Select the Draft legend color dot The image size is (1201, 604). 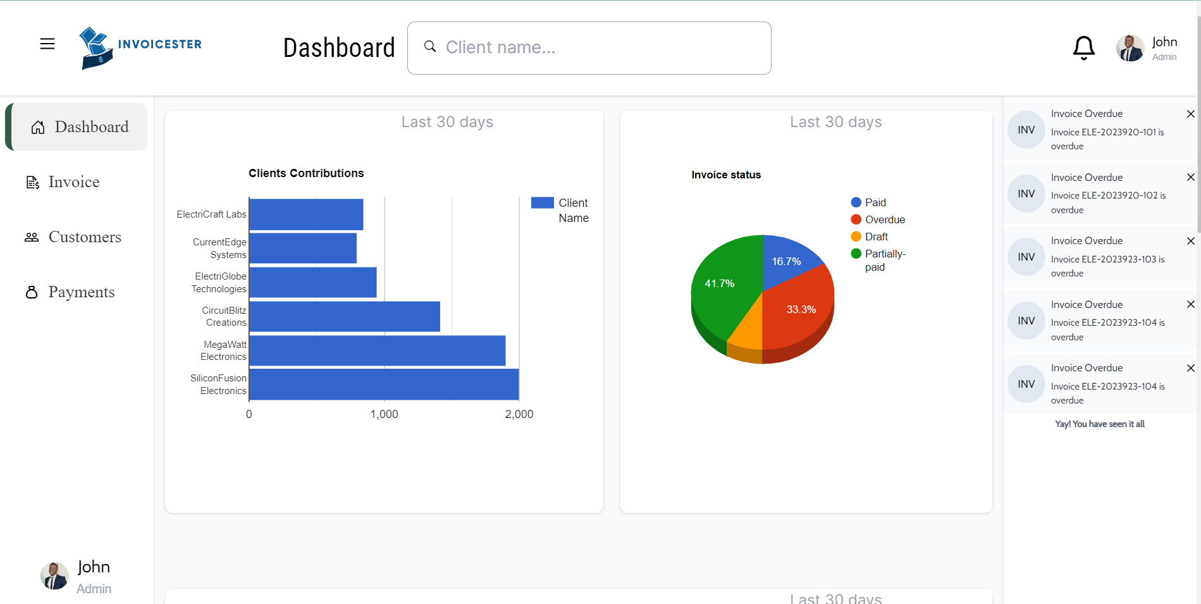[856, 237]
